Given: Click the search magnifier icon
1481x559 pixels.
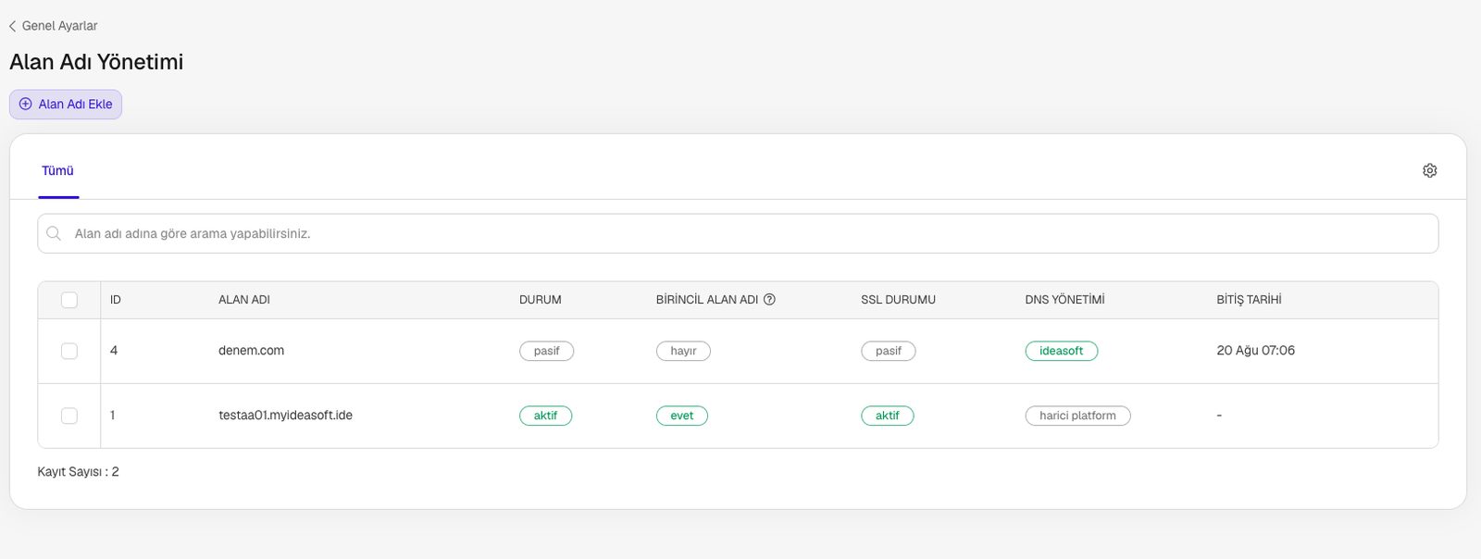Looking at the screenshot, I should [54, 233].
